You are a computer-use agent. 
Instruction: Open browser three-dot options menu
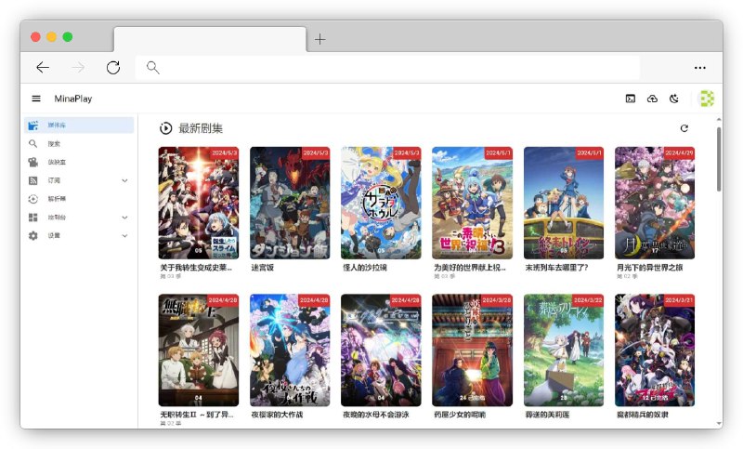699,67
